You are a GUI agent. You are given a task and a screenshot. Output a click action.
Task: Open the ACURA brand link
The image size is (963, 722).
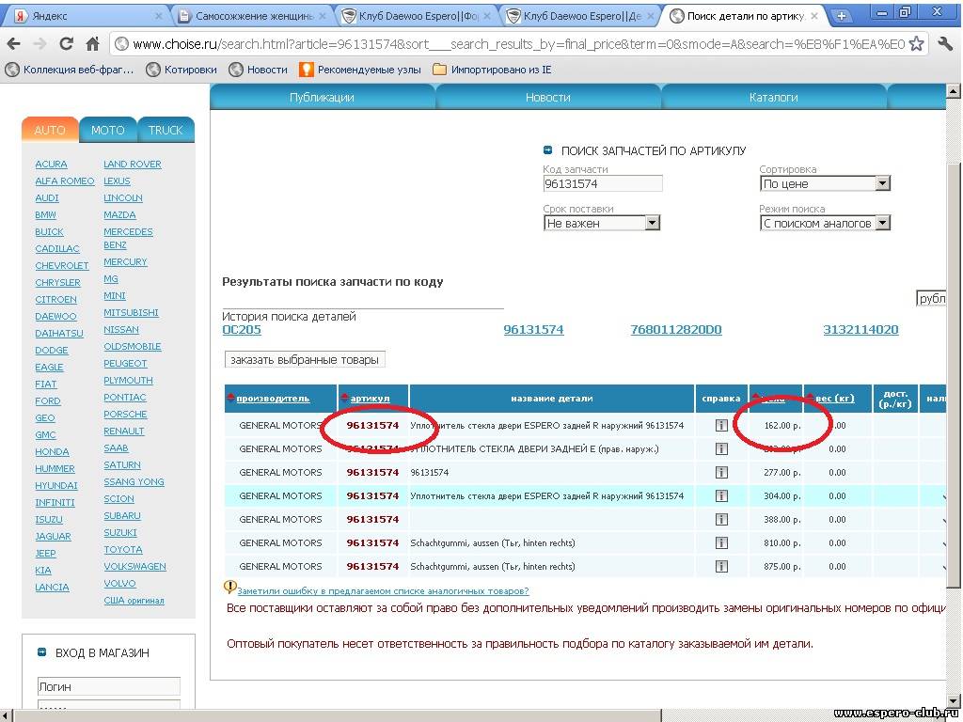51,164
